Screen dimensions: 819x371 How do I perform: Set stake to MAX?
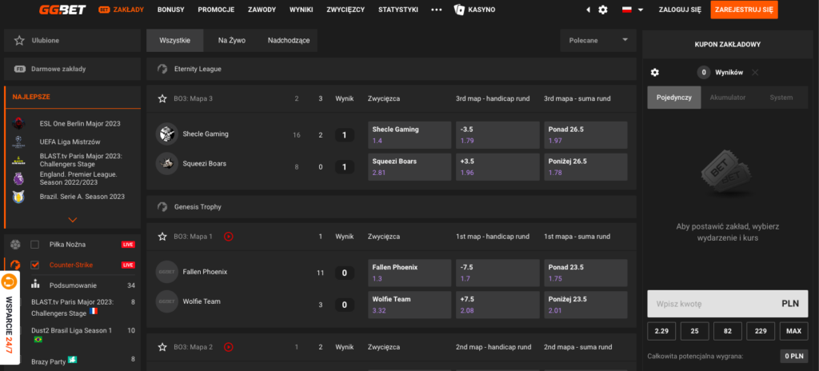(794, 331)
